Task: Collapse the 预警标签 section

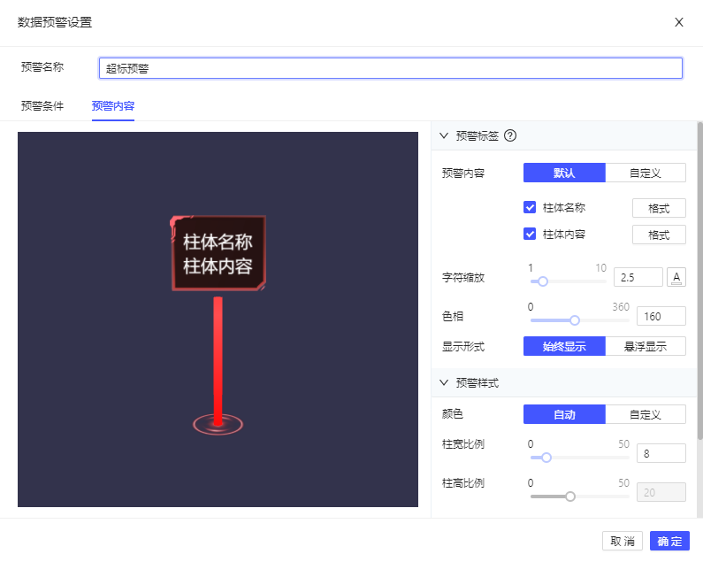Action: pyautogui.click(x=444, y=135)
